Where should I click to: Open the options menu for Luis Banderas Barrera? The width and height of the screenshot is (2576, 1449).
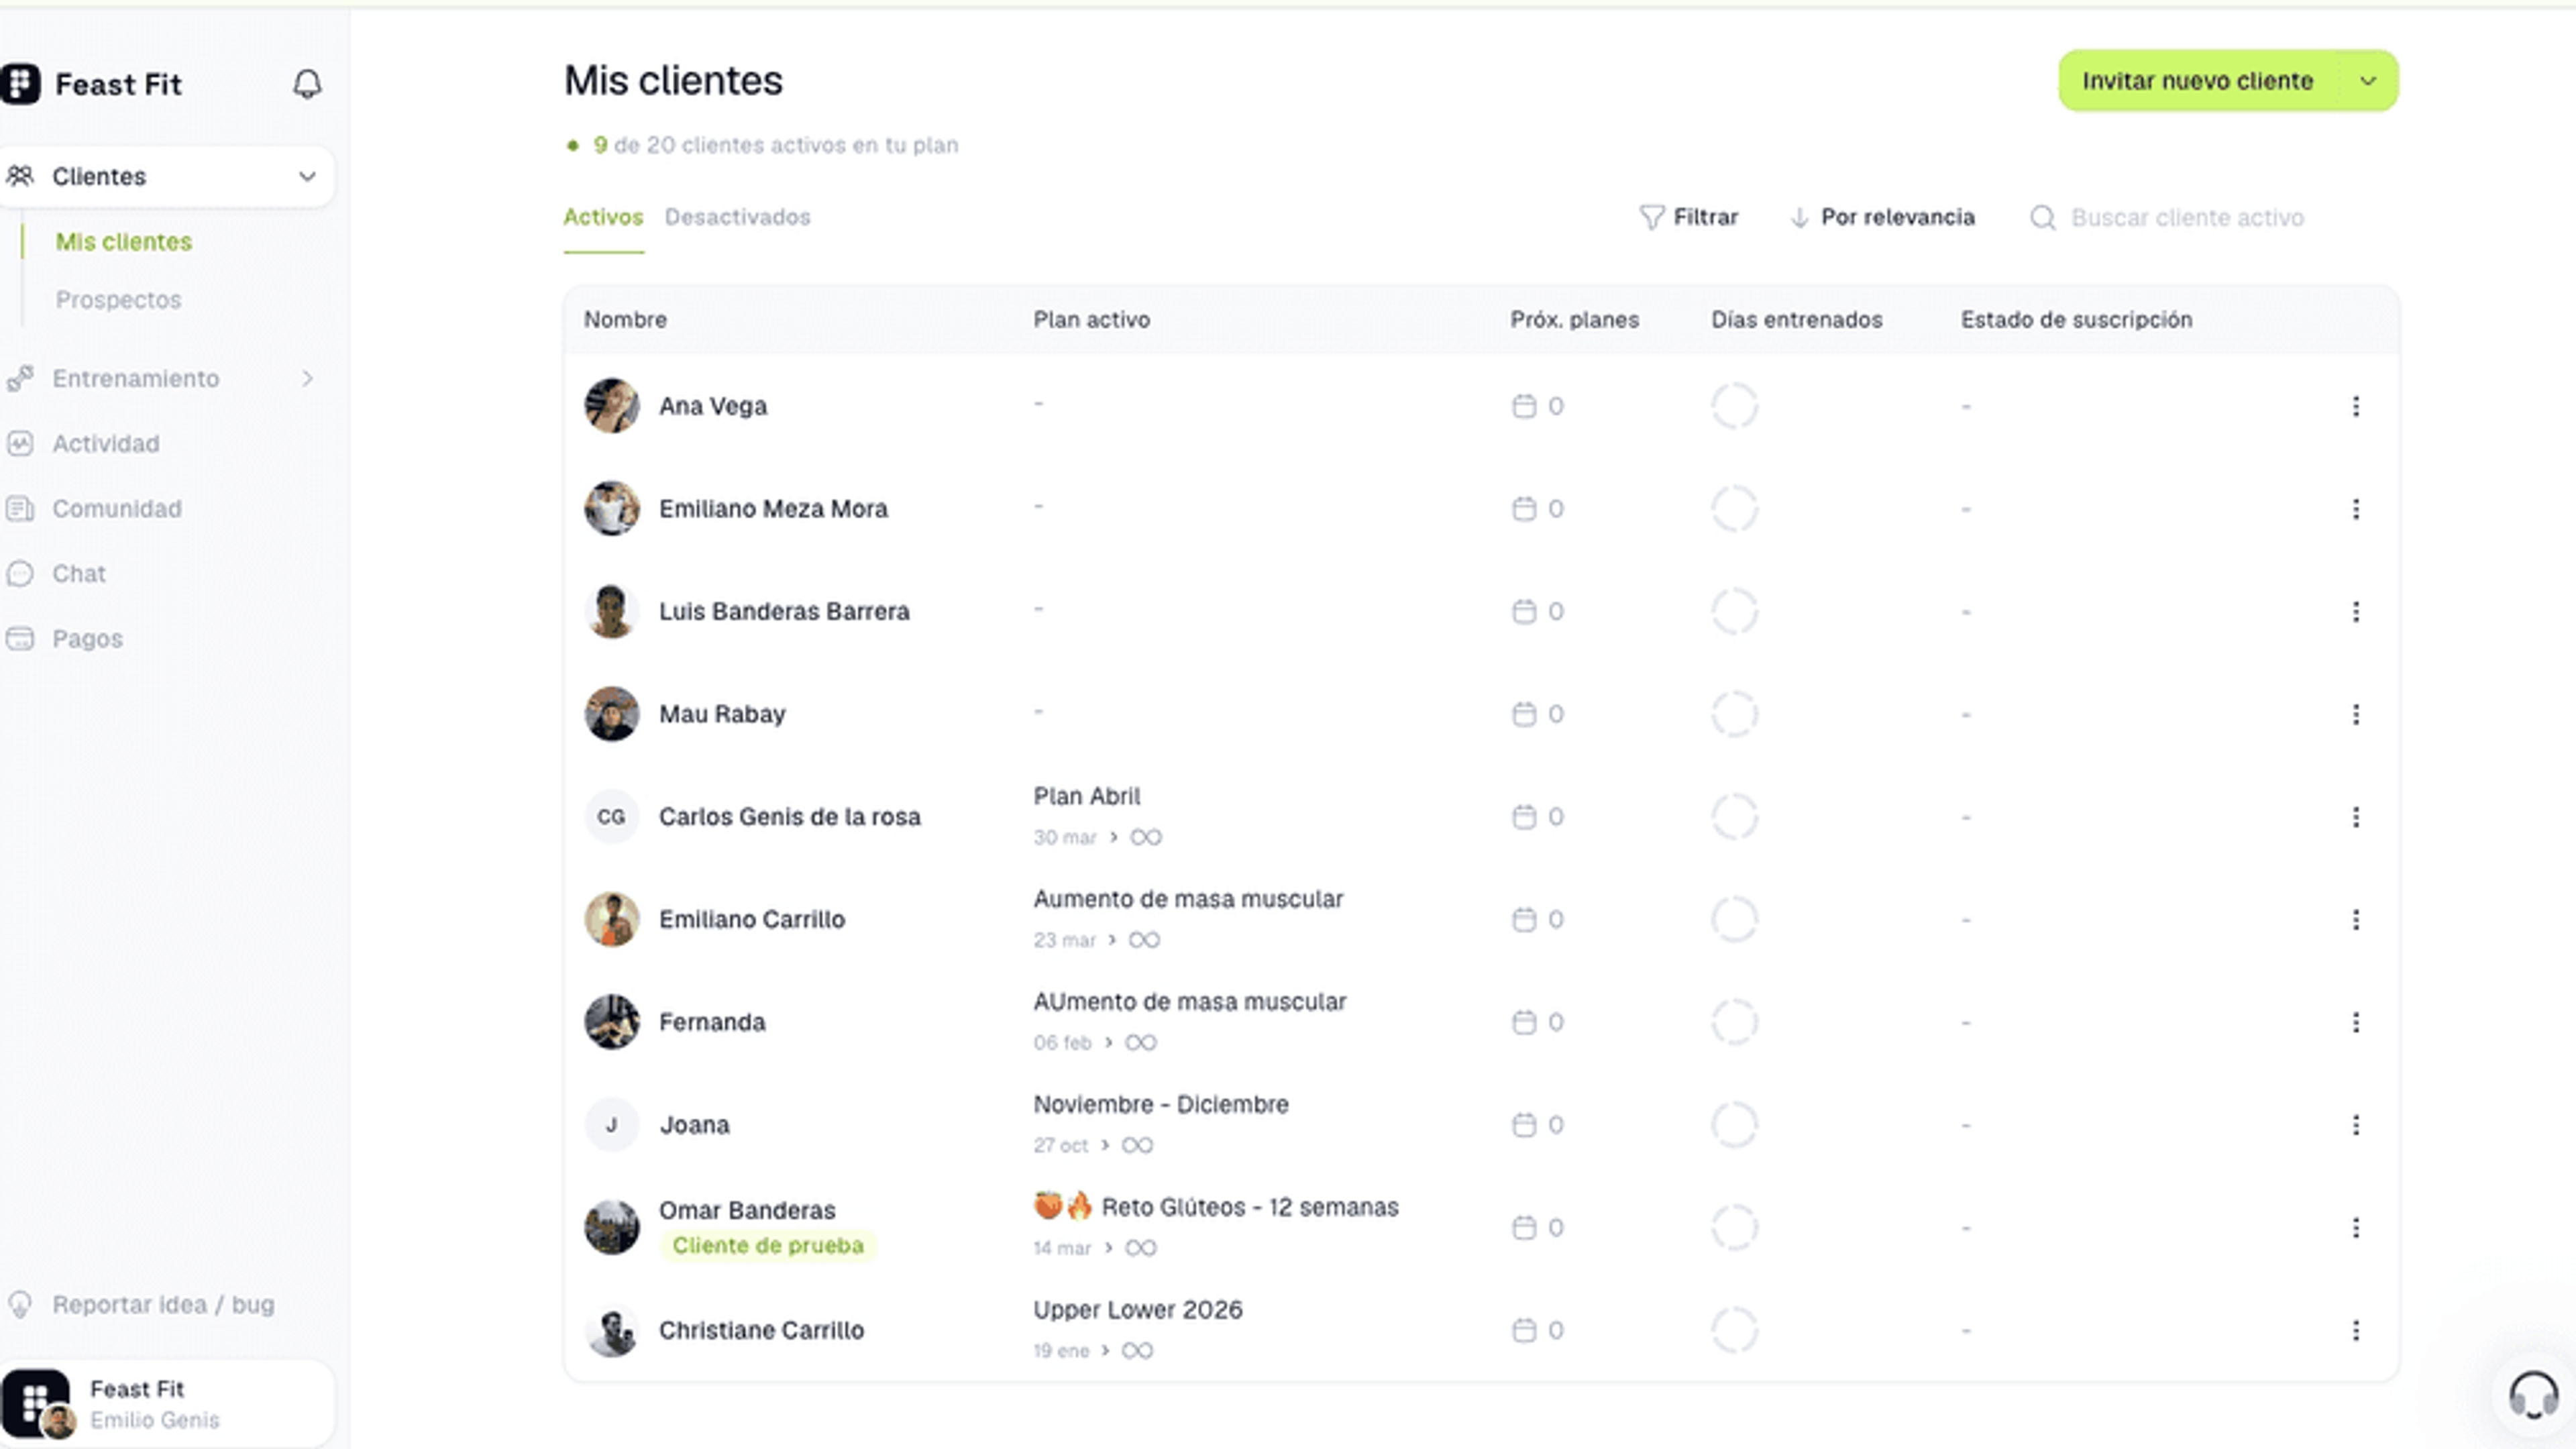pyautogui.click(x=2355, y=611)
